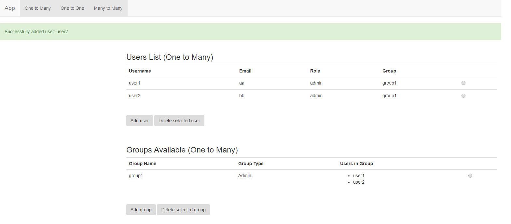Open the One to One tab
The image size is (511, 224).
click(x=72, y=8)
